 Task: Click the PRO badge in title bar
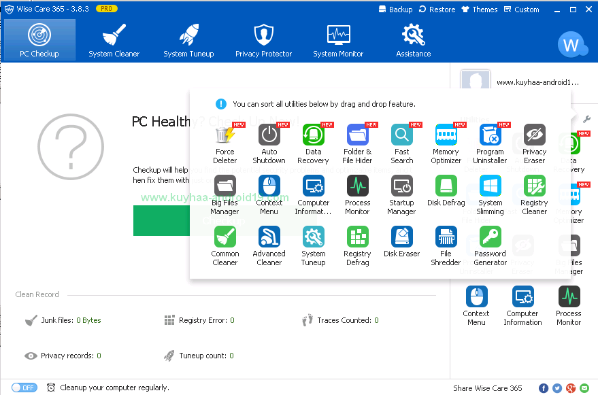click(x=107, y=8)
